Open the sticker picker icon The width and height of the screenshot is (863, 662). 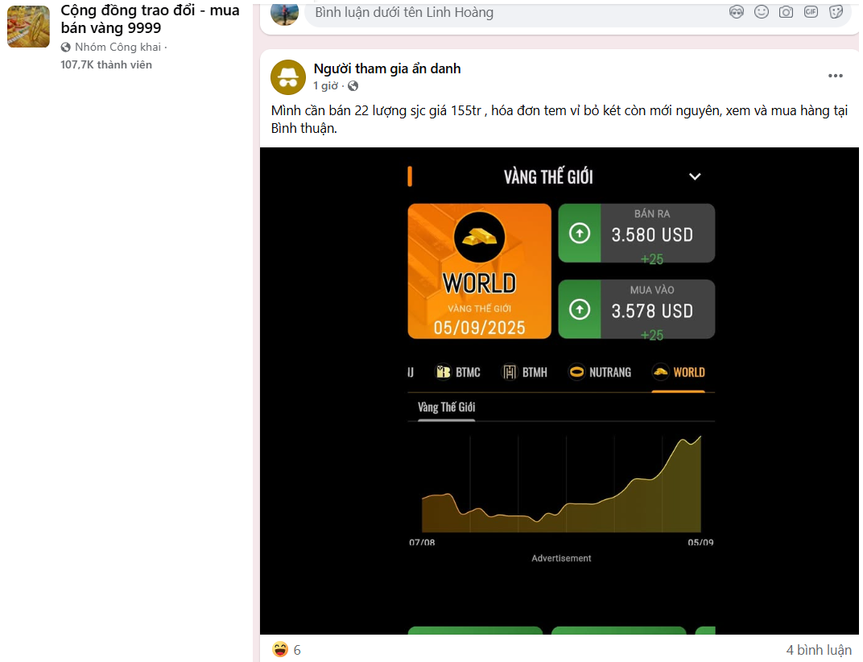[836, 12]
